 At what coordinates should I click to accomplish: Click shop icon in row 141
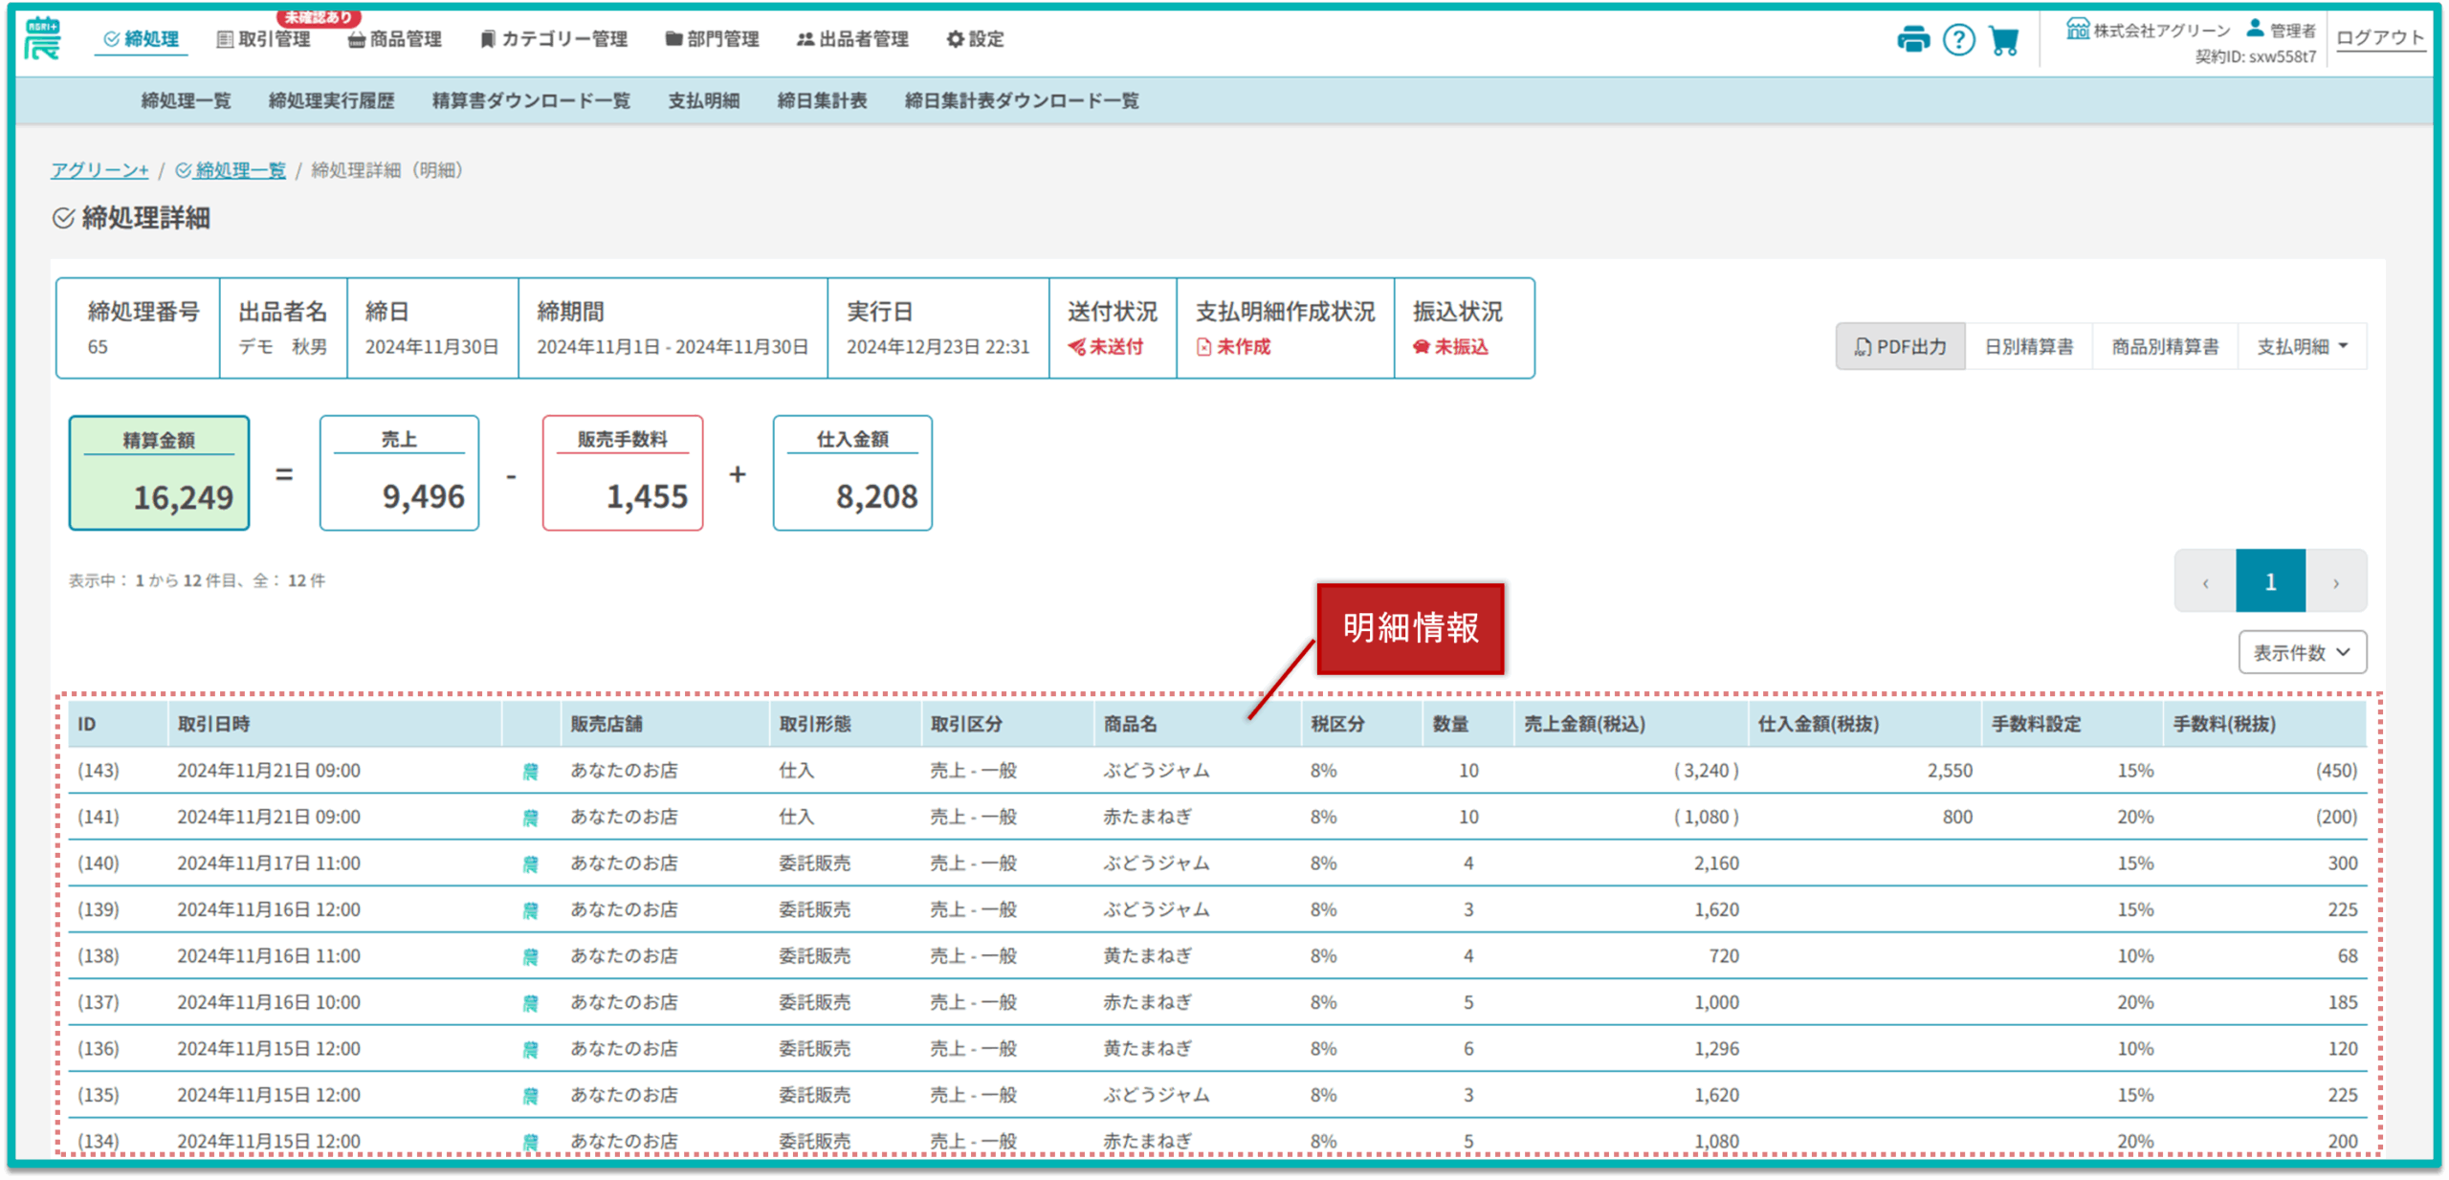(x=530, y=819)
